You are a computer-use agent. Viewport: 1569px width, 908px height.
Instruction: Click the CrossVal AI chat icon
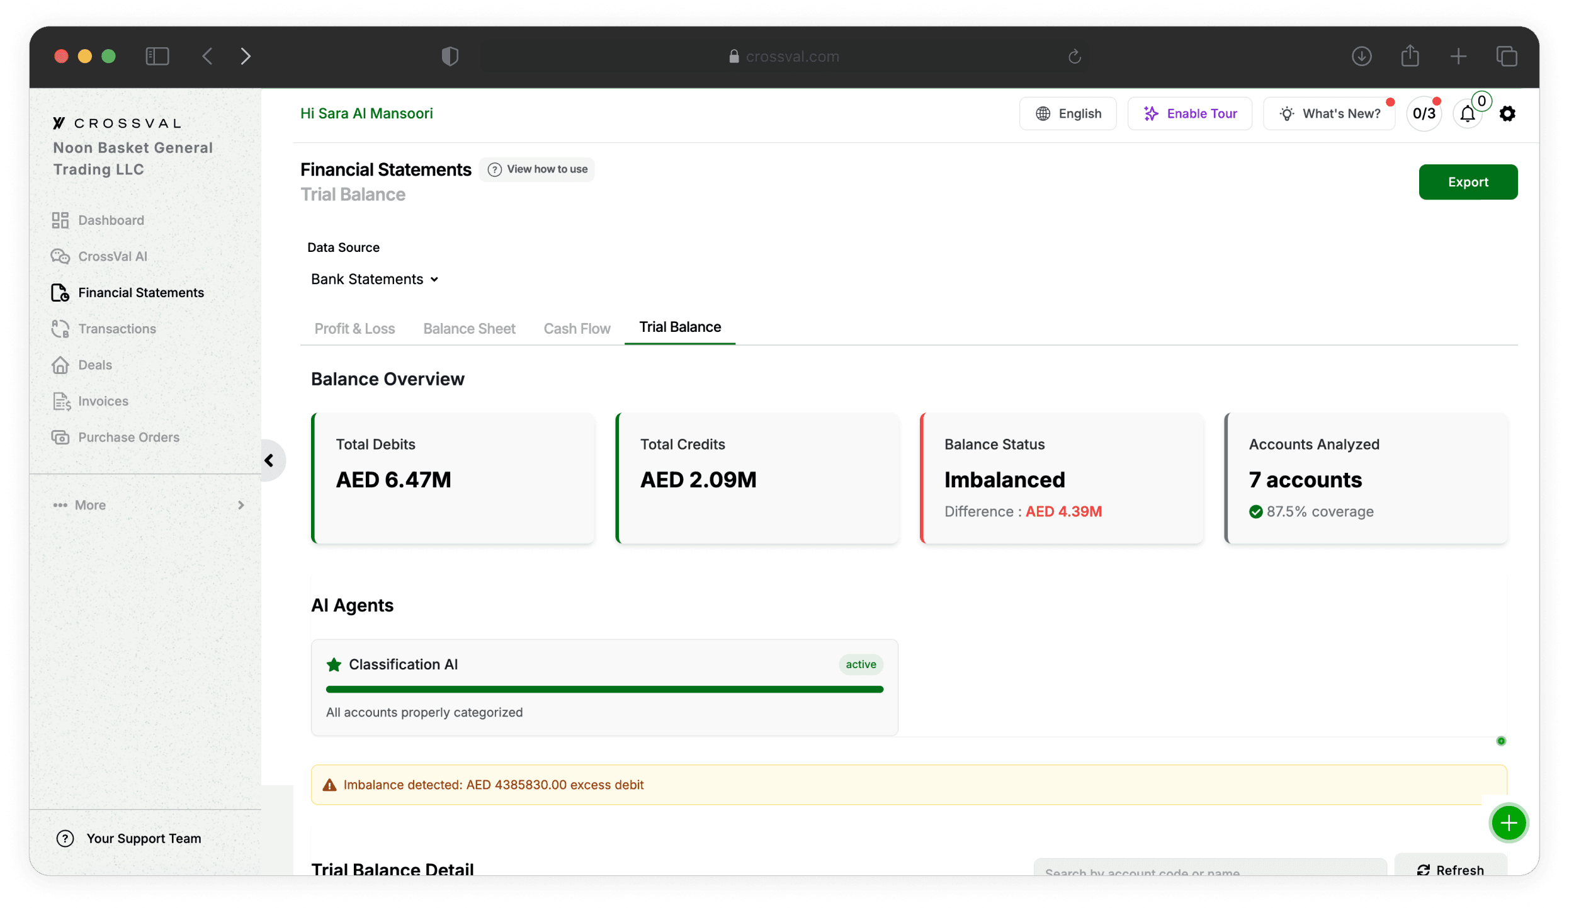(x=60, y=256)
